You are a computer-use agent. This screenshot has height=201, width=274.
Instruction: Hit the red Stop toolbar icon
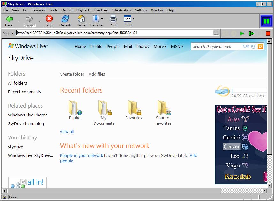pyautogui.click(x=49, y=19)
